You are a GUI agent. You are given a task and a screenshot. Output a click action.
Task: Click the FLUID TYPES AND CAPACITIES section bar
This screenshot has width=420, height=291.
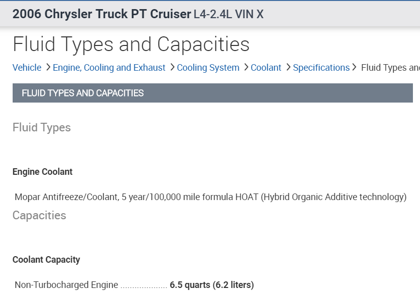[x=212, y=93]
